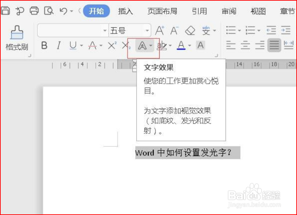Apply font color with blue-underlined A
The height and width of the screenshot is (215, 297).
point(181,45)
